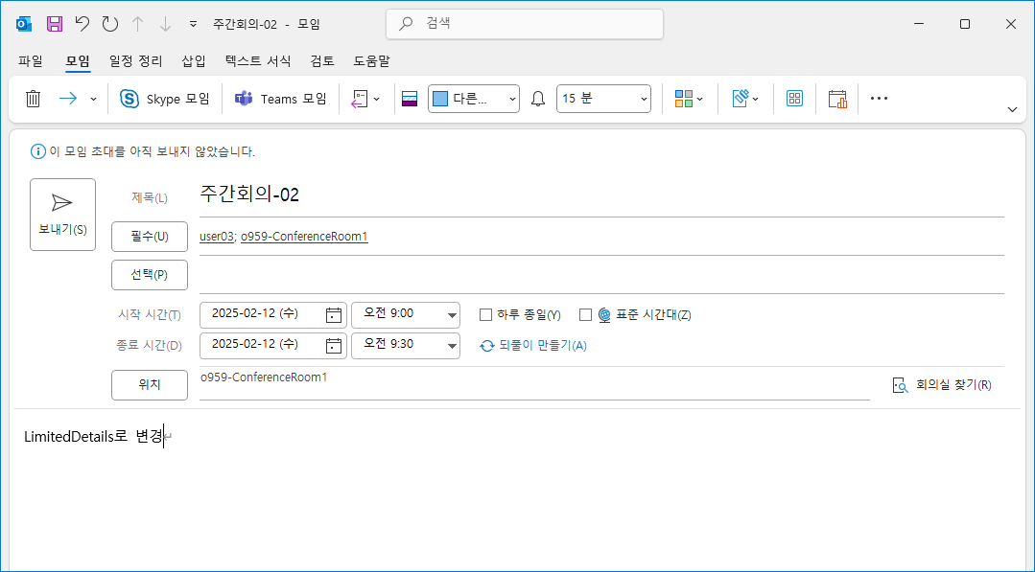Image resolution: width=1035 pixels, height=572 pixels.
Task: Expand the forward arrow dropdown
Action: (x=93, y=99)
